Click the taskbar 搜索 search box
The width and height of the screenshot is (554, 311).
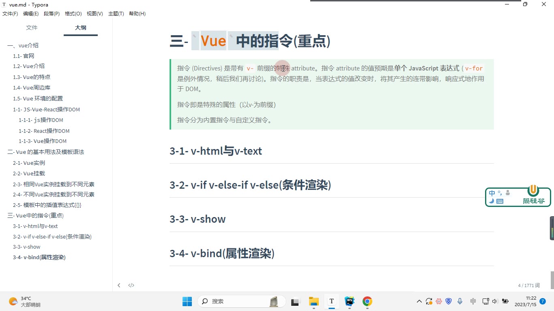[x=242, y=301]
